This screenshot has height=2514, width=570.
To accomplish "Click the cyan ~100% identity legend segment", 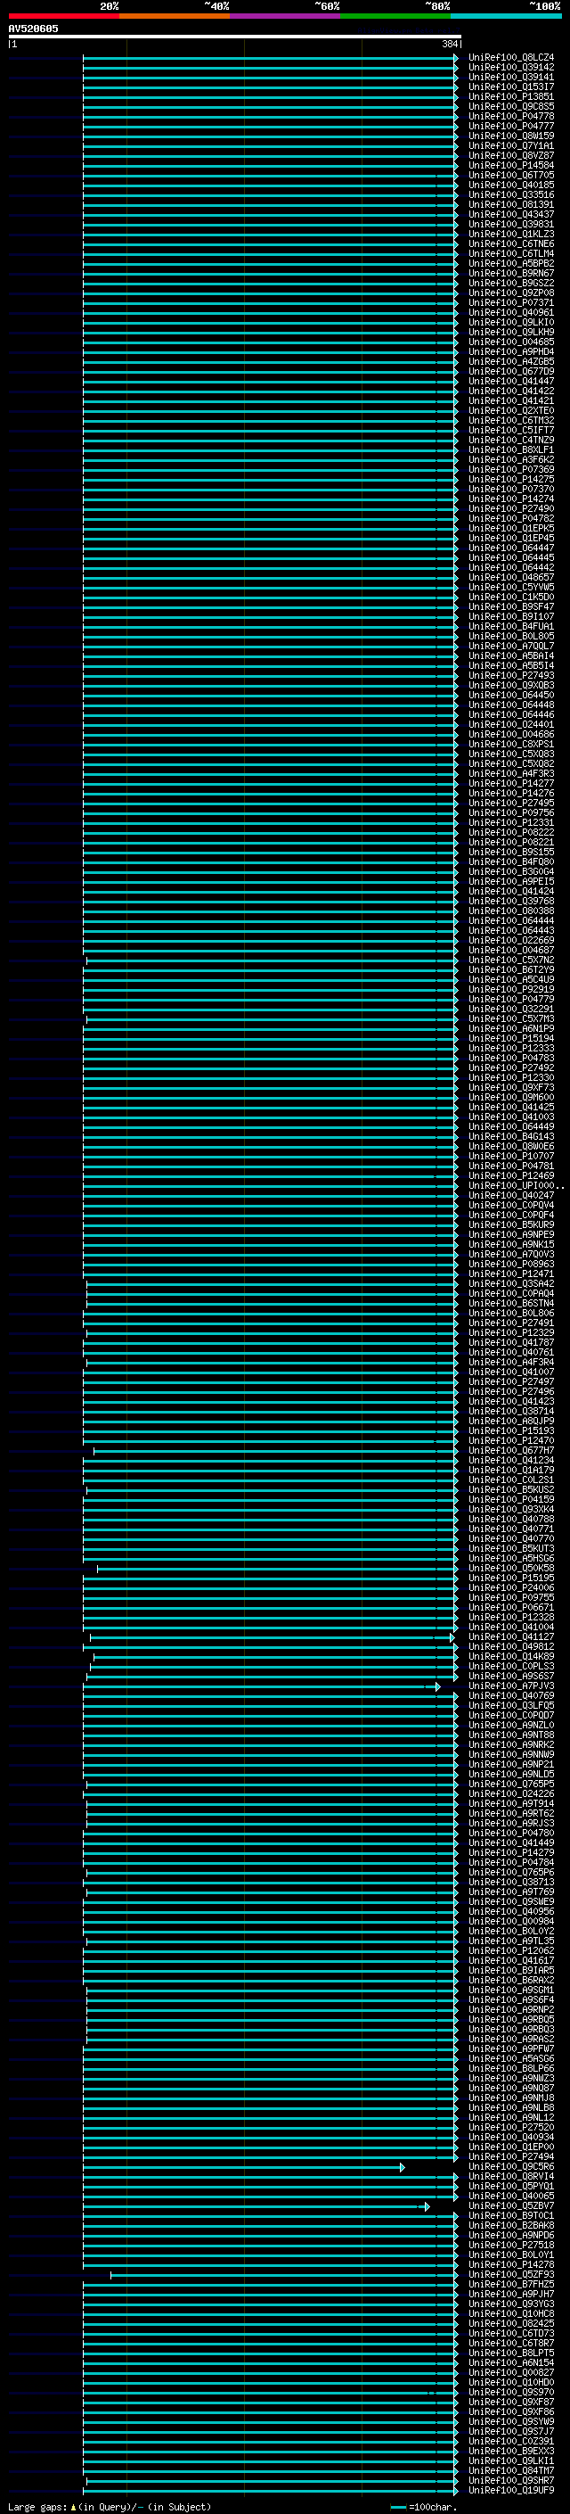I will [505, 16].
